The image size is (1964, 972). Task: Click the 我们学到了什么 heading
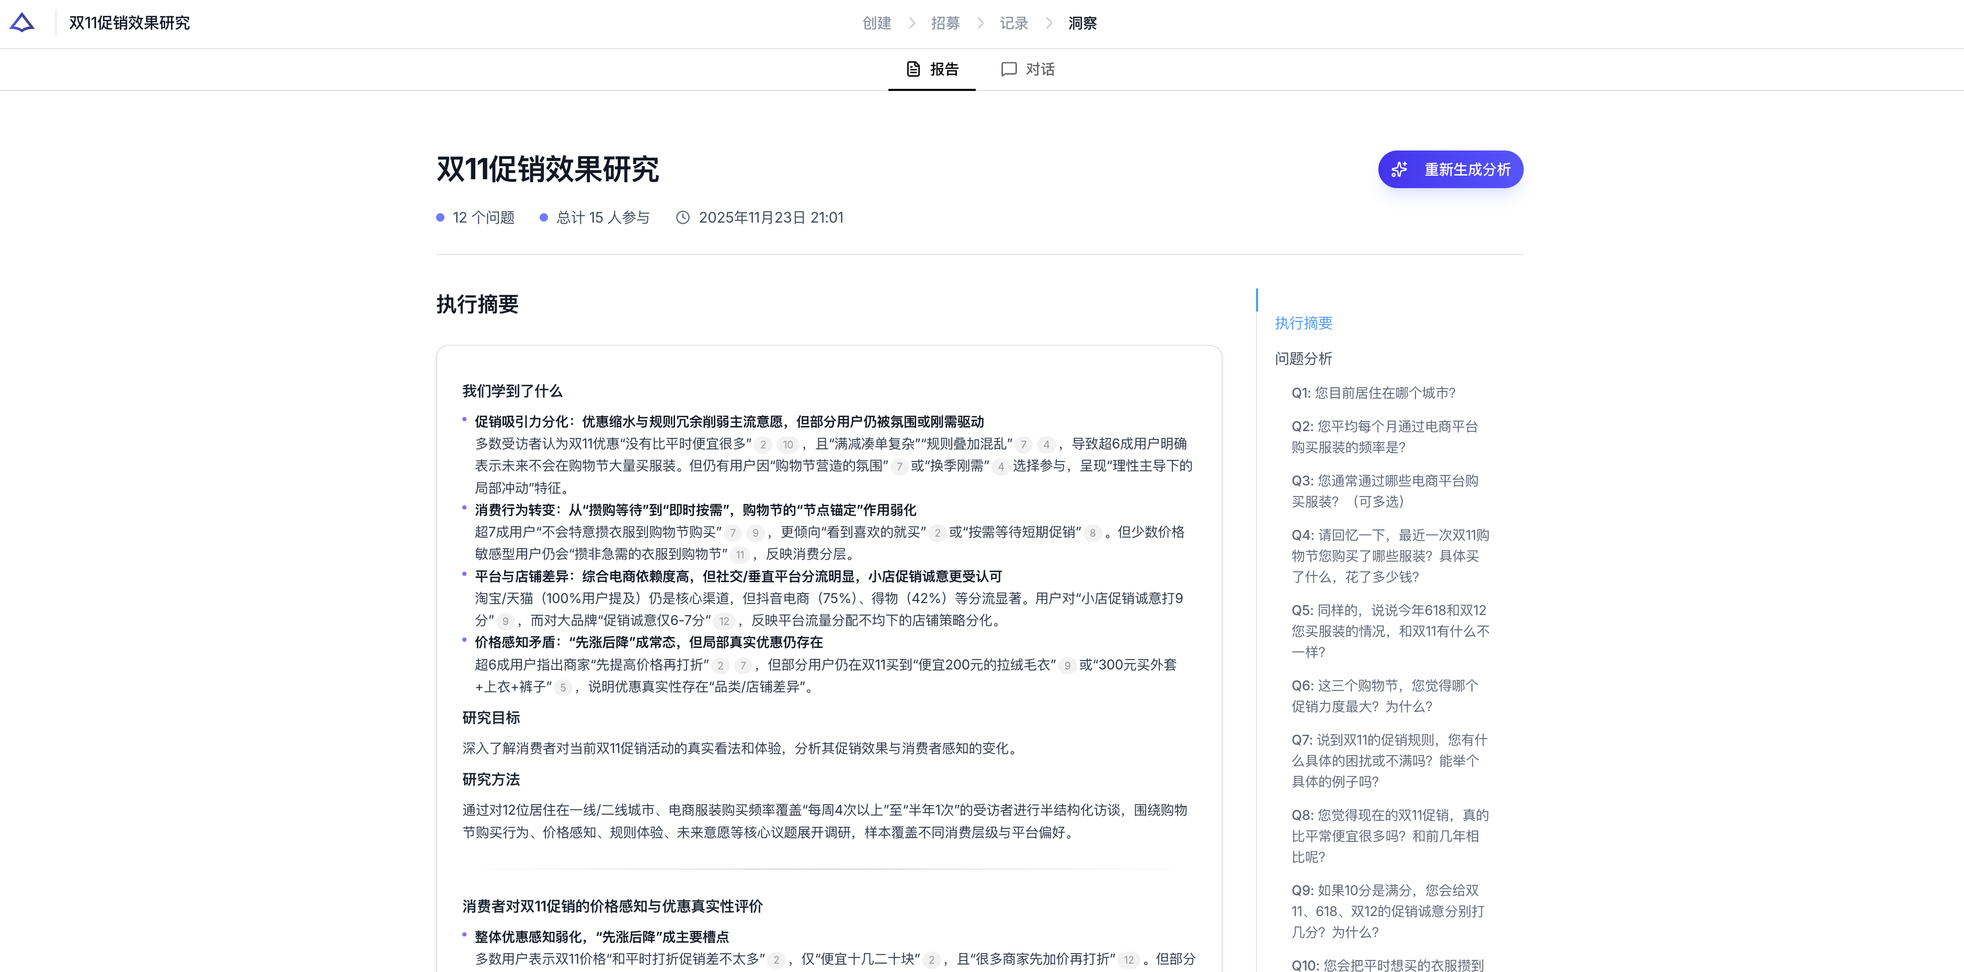pos(512,391)
